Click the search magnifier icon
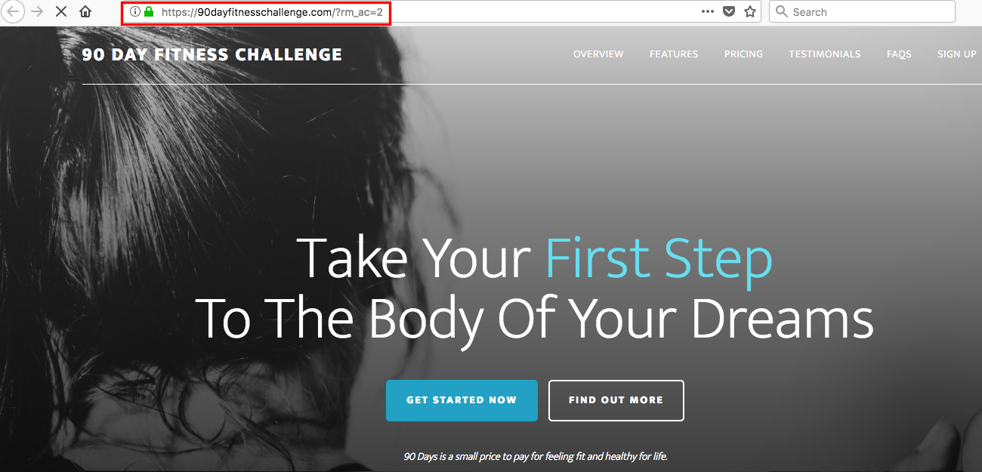The height and width of the screenshot is (472, 982). (782, 12)
